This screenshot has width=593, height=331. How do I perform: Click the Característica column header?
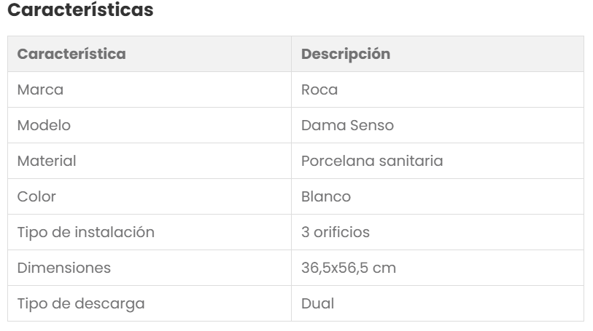(71, 55)
